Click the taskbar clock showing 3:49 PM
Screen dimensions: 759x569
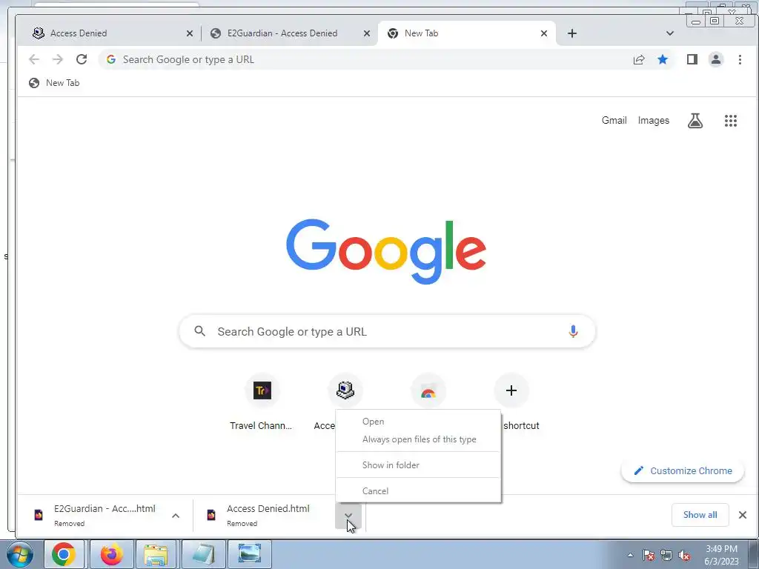click(x=721, y=554)
